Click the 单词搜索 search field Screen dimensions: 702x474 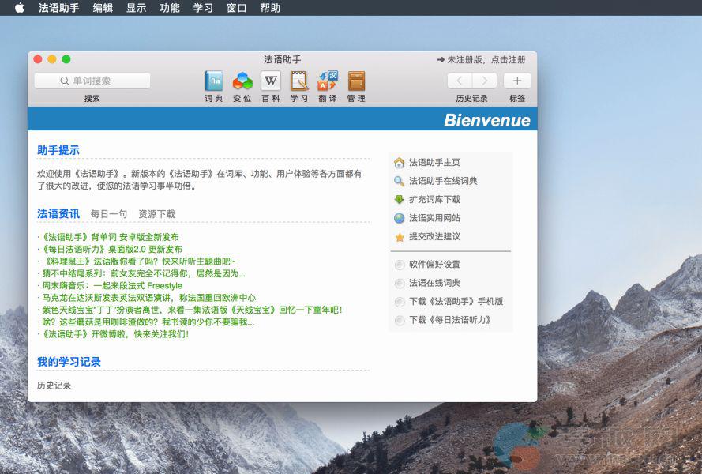point(92,81)
